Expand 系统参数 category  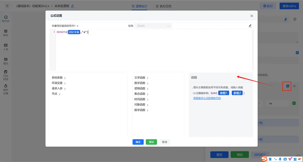tap(59, 78)
